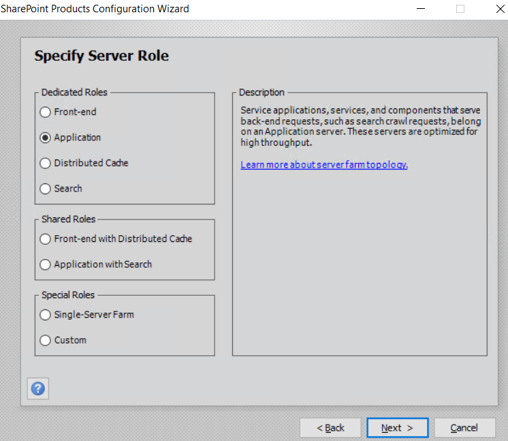Click the Dedicated Roles group label
Image resolution: width=508 pixels, height=441 pixels.
coord(74,93)
